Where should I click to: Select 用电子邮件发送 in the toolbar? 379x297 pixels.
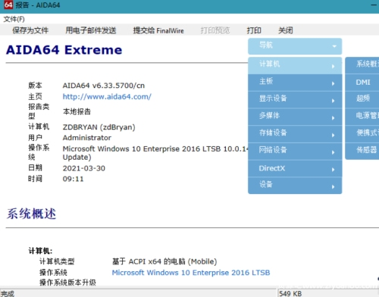[x=91, y=30]
